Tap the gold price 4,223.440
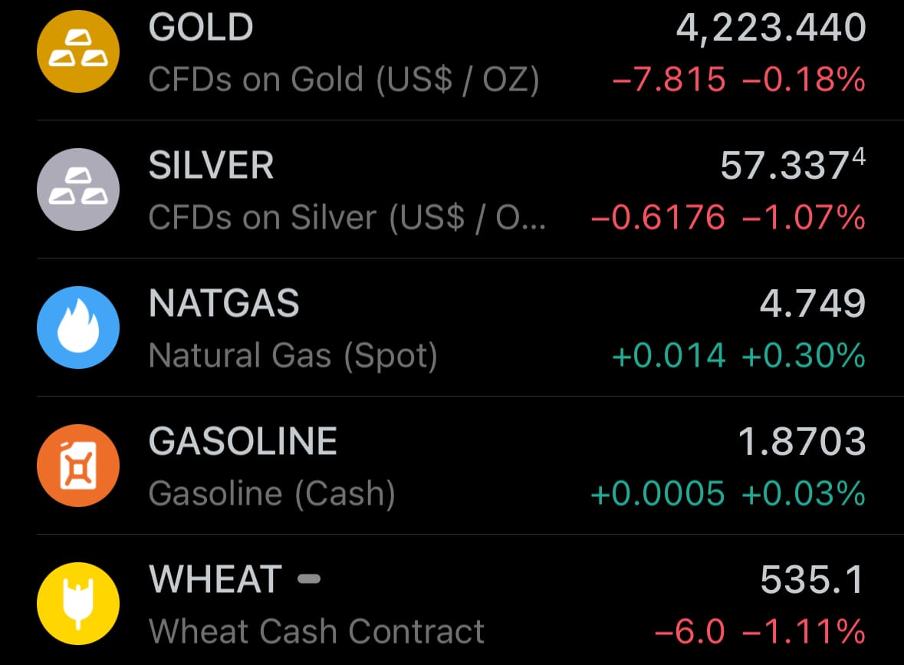The width and height of the screenshot is (904, 665). [x=771, y=29]
